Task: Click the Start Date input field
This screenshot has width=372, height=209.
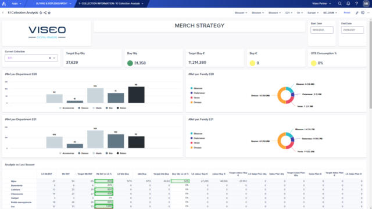Action: (x=321, y=30)
